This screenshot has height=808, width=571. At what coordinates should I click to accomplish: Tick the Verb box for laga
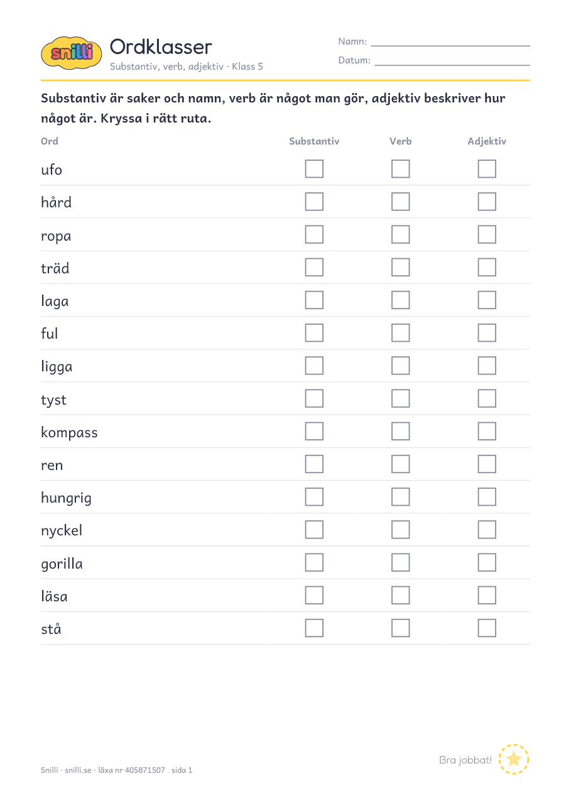pos(400,300)
